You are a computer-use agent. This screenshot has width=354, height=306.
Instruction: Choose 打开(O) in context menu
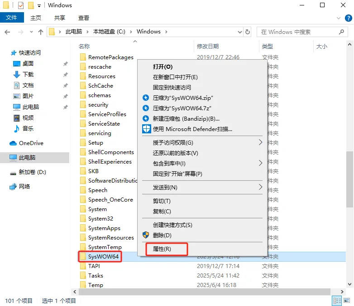202,67
